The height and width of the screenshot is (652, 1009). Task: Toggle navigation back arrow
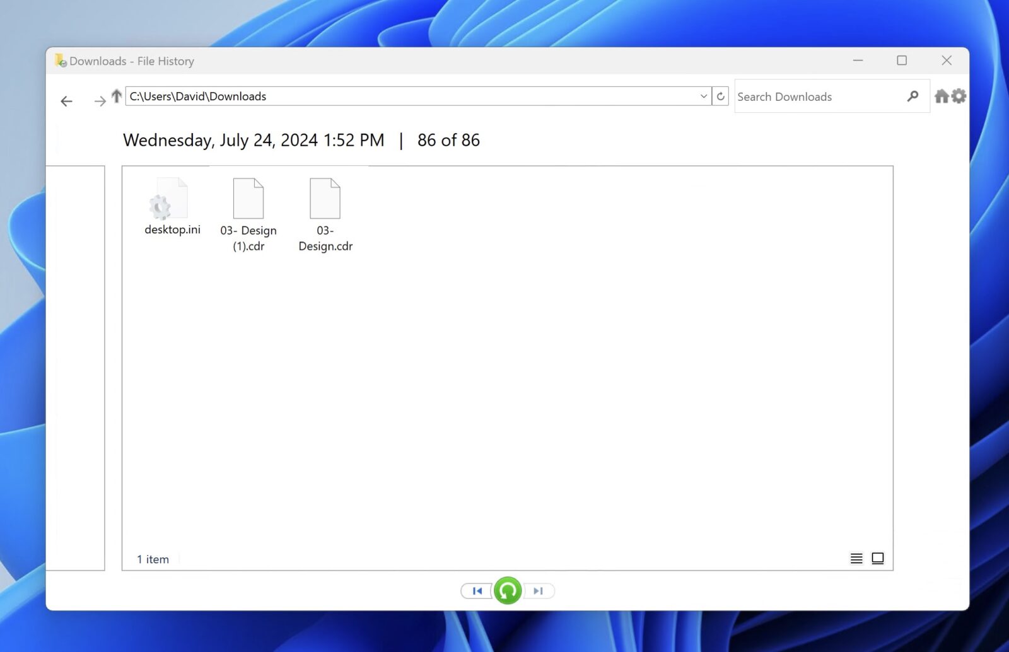coord(67,101)
